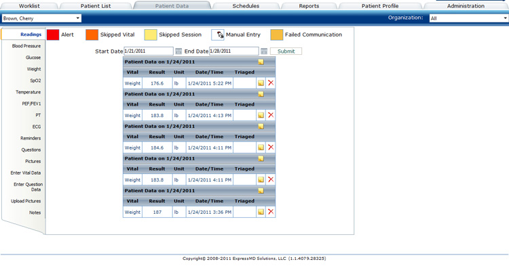Open Glucose in the side menu
The image size is (509, 268).
pos(33,58)
